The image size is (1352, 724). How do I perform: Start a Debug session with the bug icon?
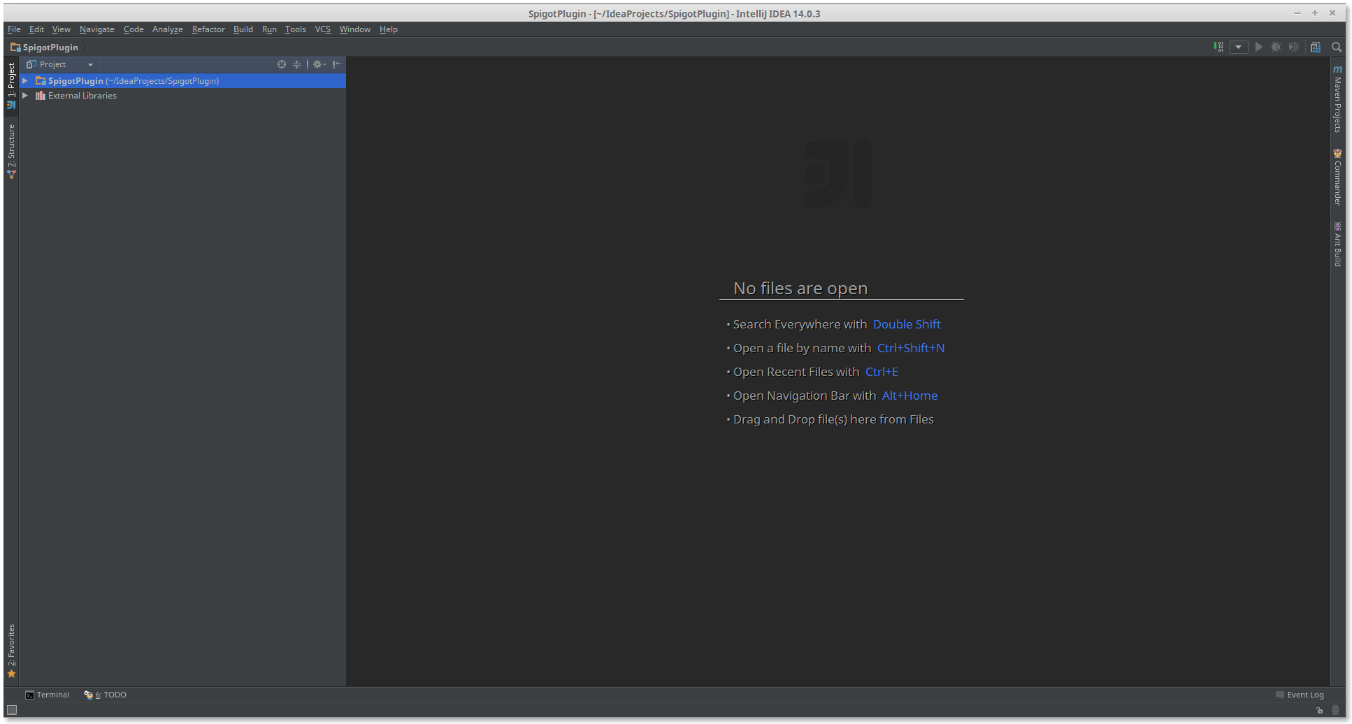pos(1276,47)
